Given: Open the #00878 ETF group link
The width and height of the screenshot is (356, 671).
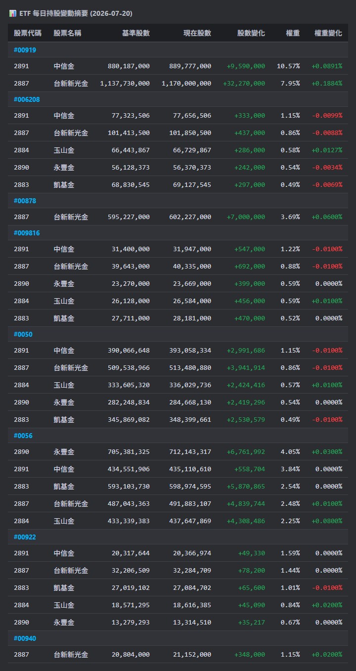Looking at the screenshot, I should 25,201.
